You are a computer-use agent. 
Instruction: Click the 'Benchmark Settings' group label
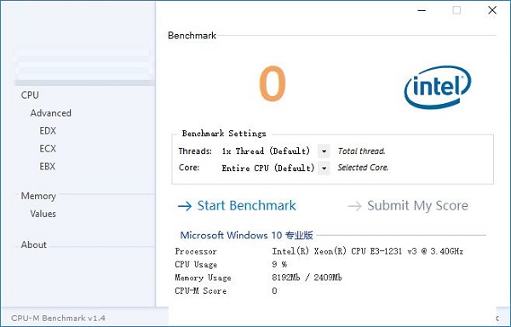click(x=224, y=134)
